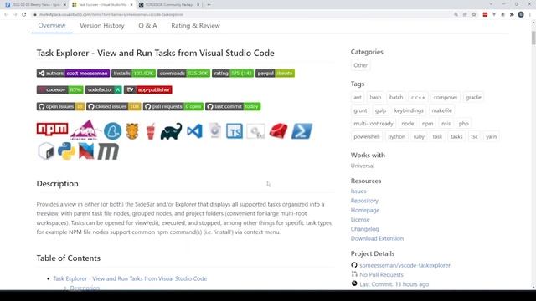The height and width of the screenshot is (301, 536).
Task: Click the zoom magnifier in address bar
Action: click(x=456, y=15)
